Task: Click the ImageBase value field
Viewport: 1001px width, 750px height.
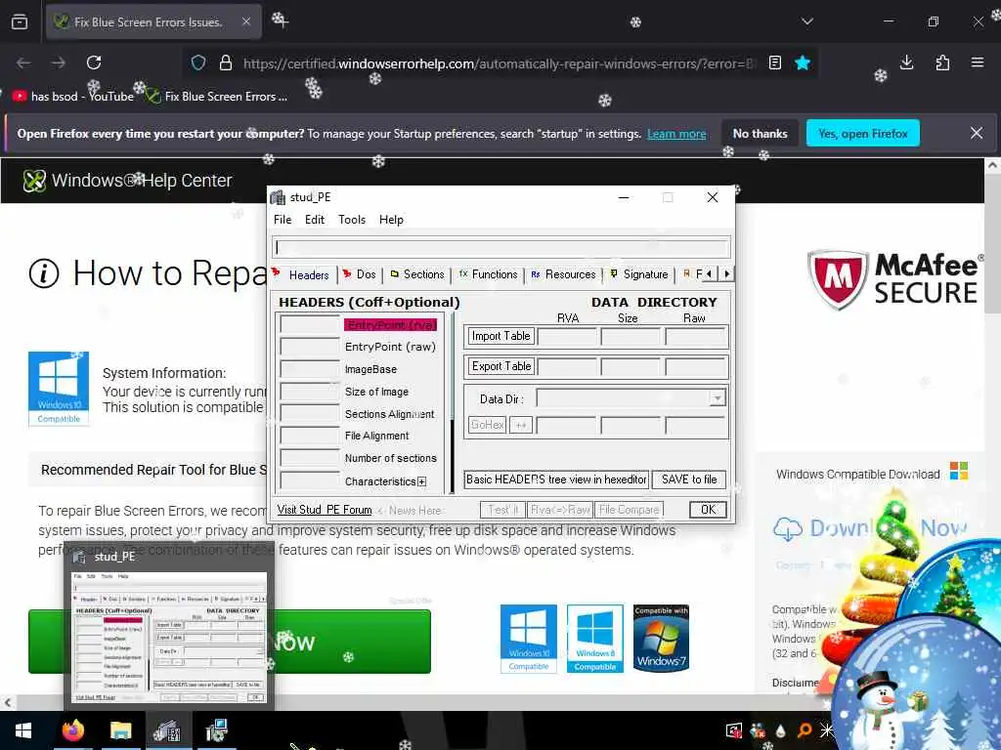Action: pos(310,369)
